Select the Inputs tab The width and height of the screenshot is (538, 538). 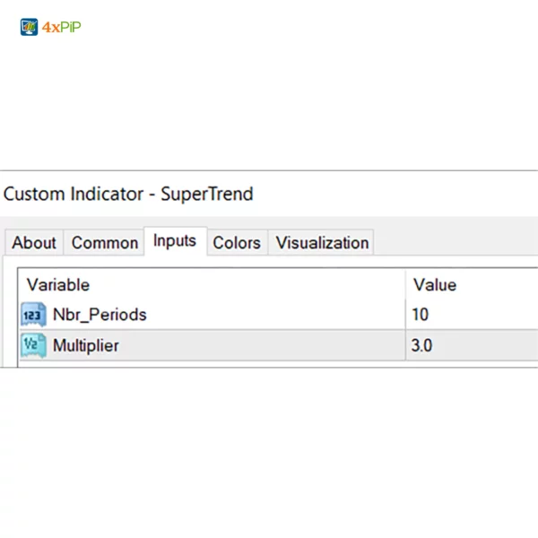175,241
